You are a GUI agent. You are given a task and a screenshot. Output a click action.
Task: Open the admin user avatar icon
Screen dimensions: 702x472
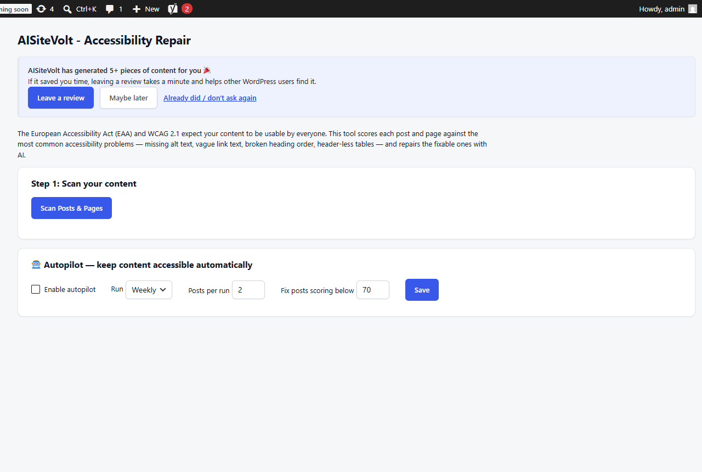pos(693,9)
